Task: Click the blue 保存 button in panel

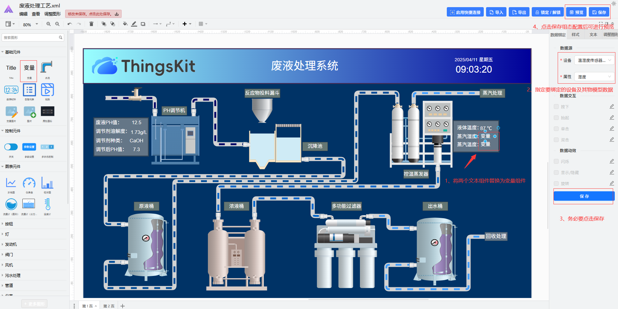Action: point(584,196)
